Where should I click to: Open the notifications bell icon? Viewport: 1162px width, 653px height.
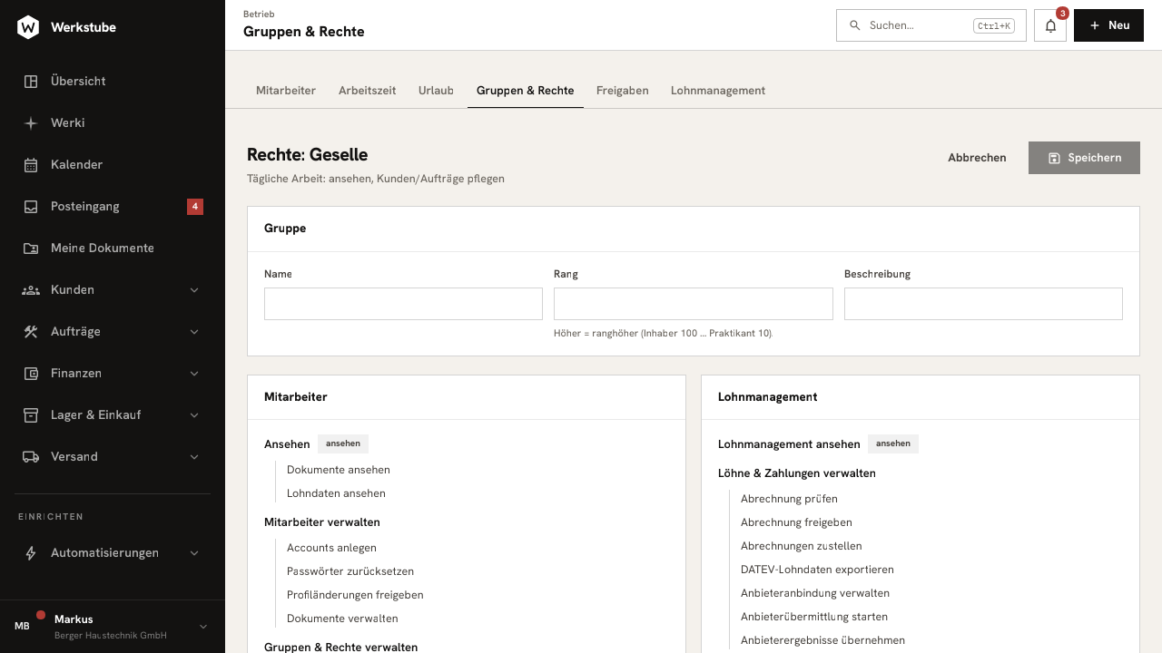[1050, 25]
